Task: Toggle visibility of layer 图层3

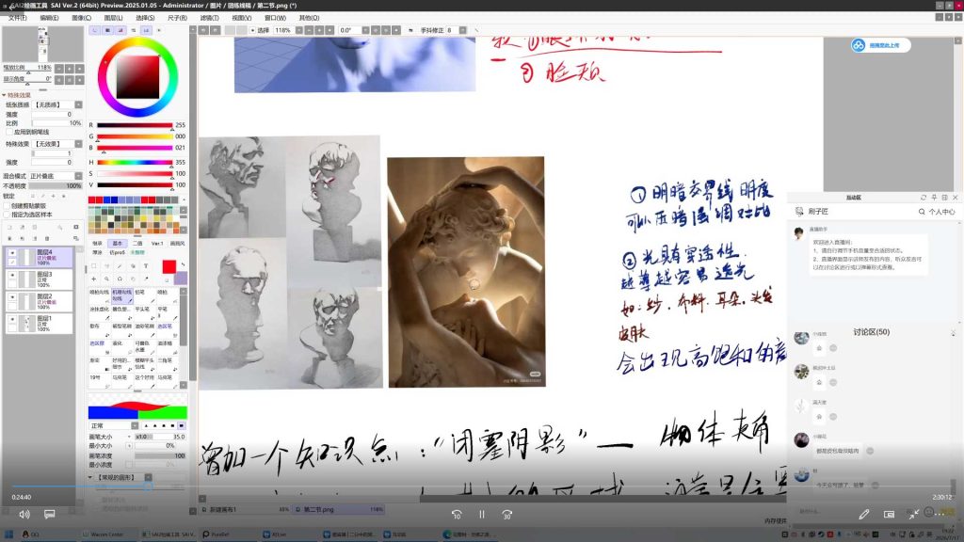Action: [x=11, y=275]
